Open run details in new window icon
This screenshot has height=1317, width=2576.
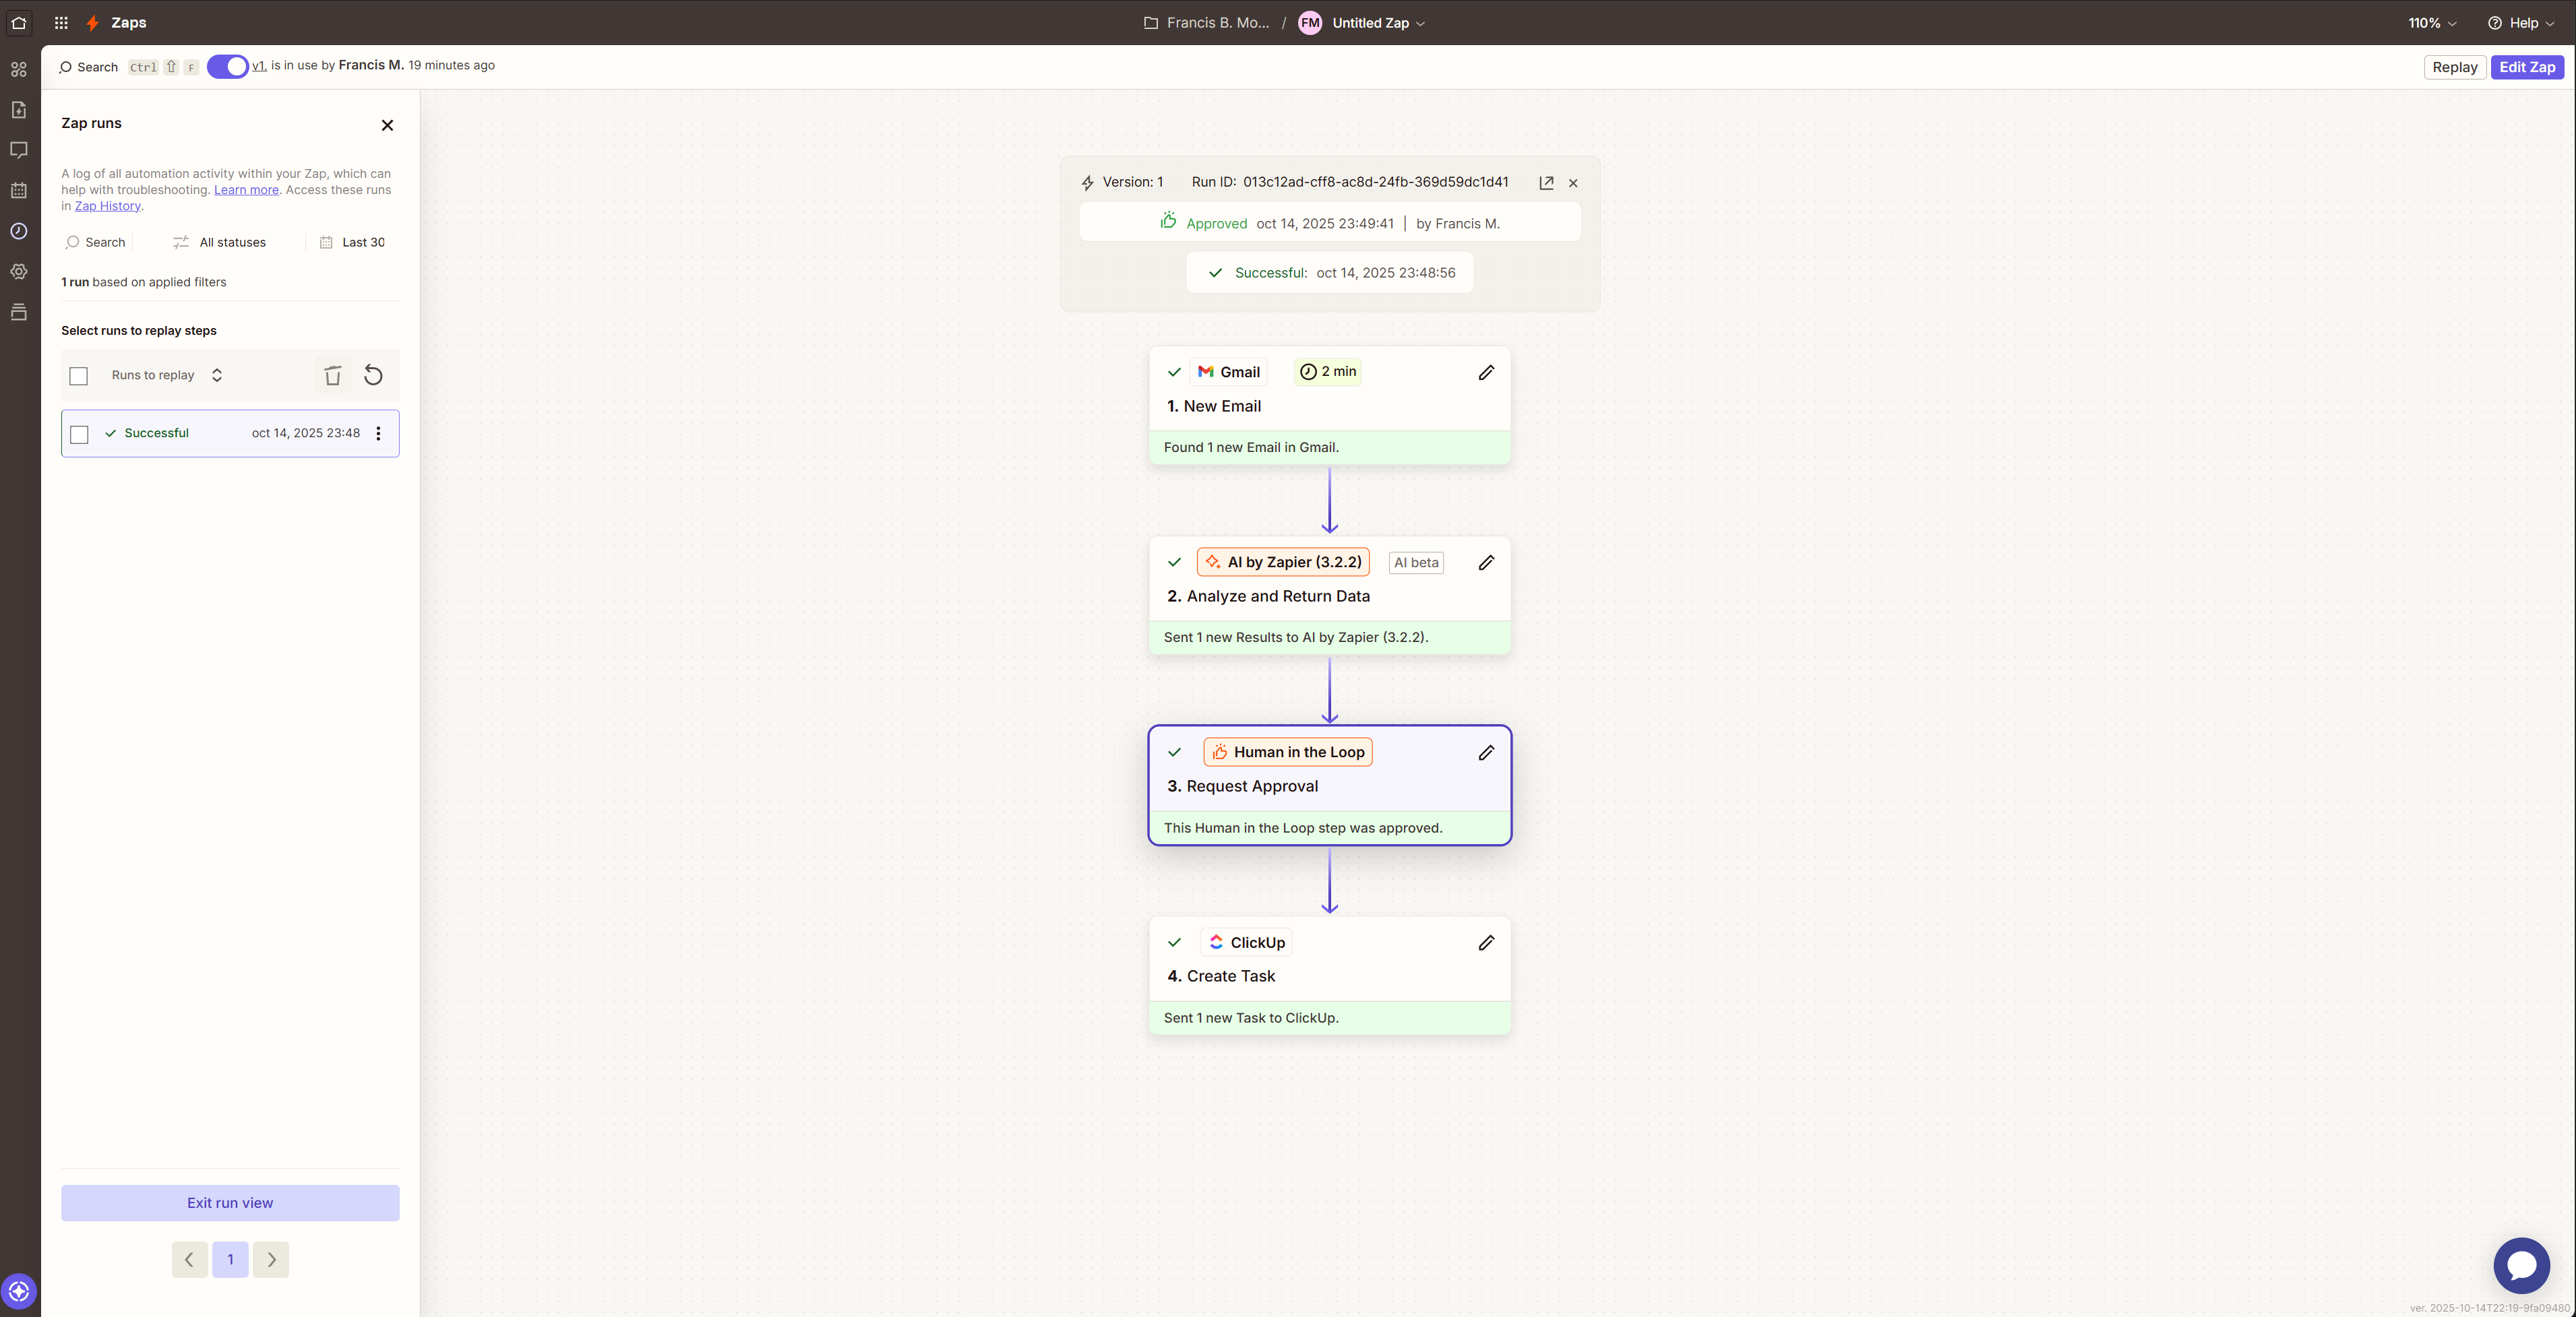tap(1546, 183)
